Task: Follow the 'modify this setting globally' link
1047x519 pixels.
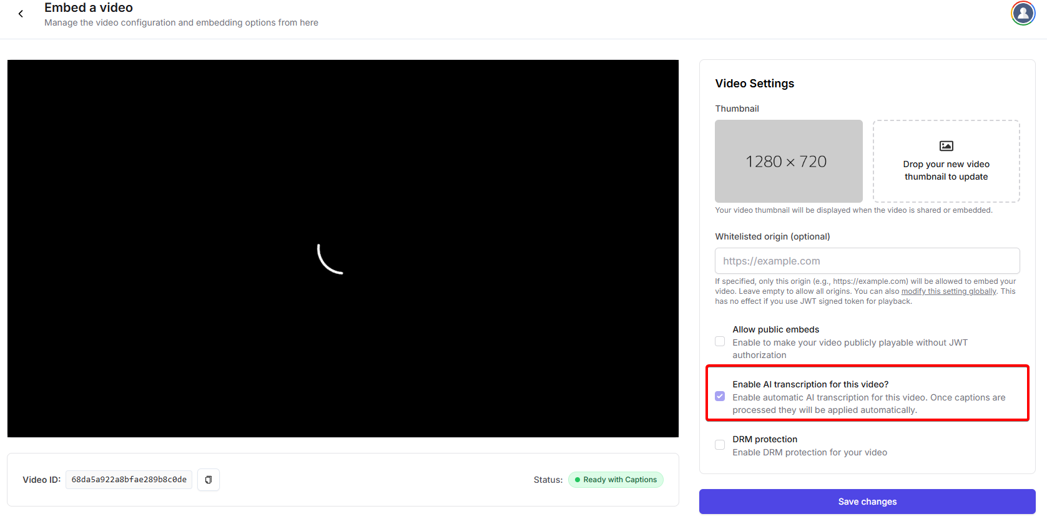Action: tap(948, 291)
